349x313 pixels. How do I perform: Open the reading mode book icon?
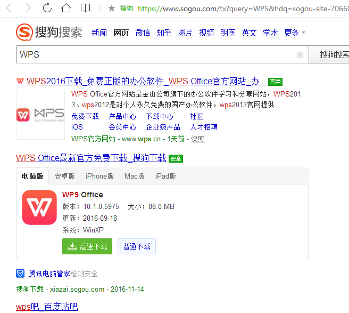click(x=85, y=8)
